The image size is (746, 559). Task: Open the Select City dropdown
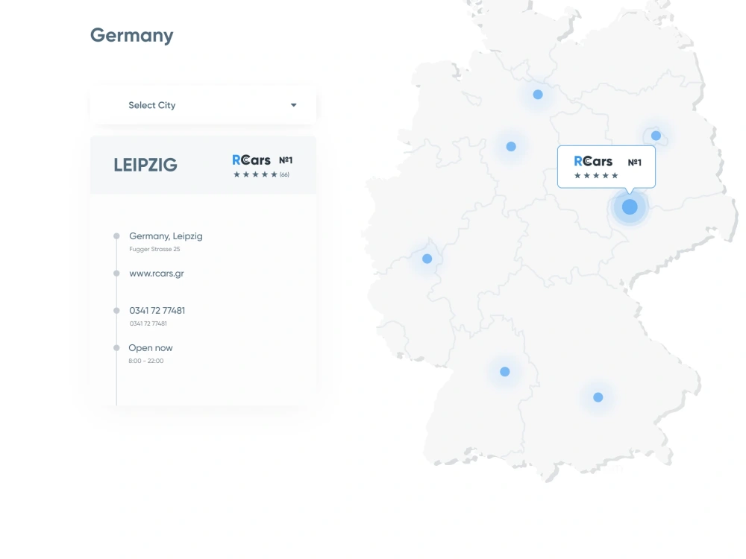(203, 105)
